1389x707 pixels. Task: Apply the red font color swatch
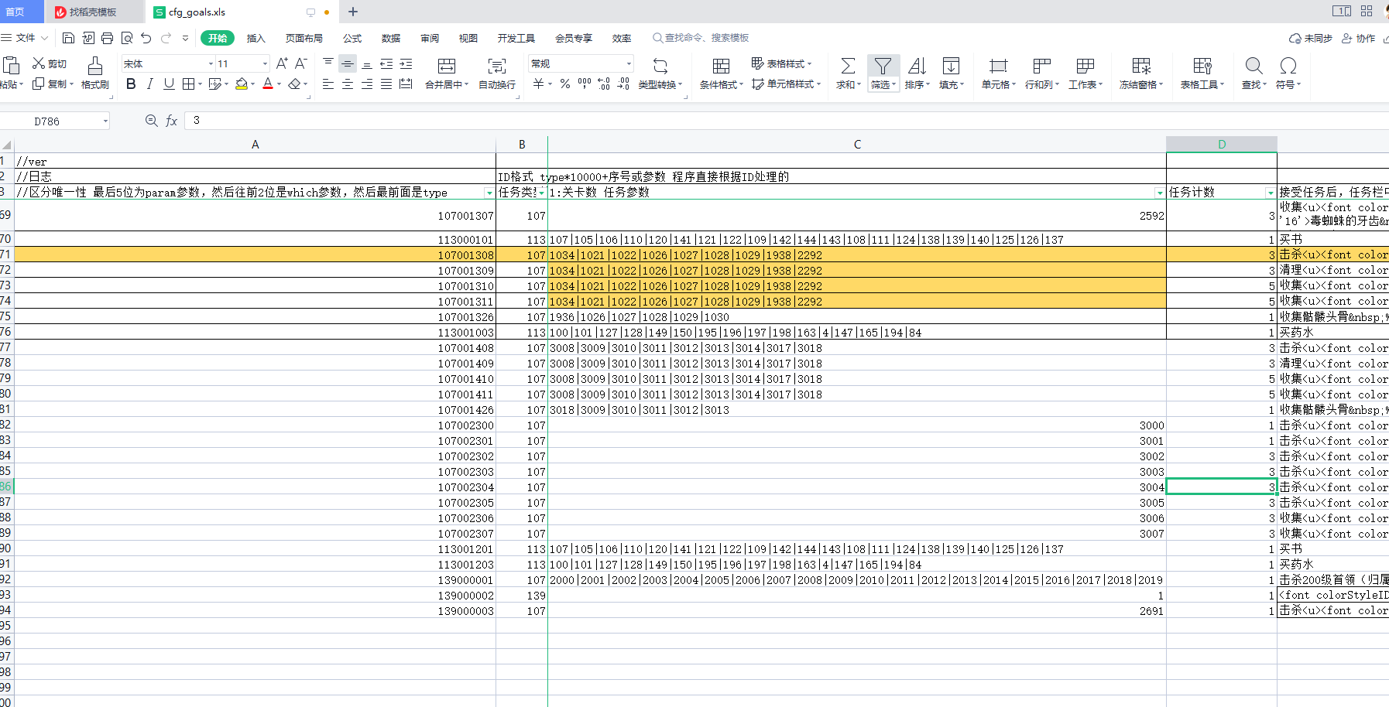click(268, 84)
